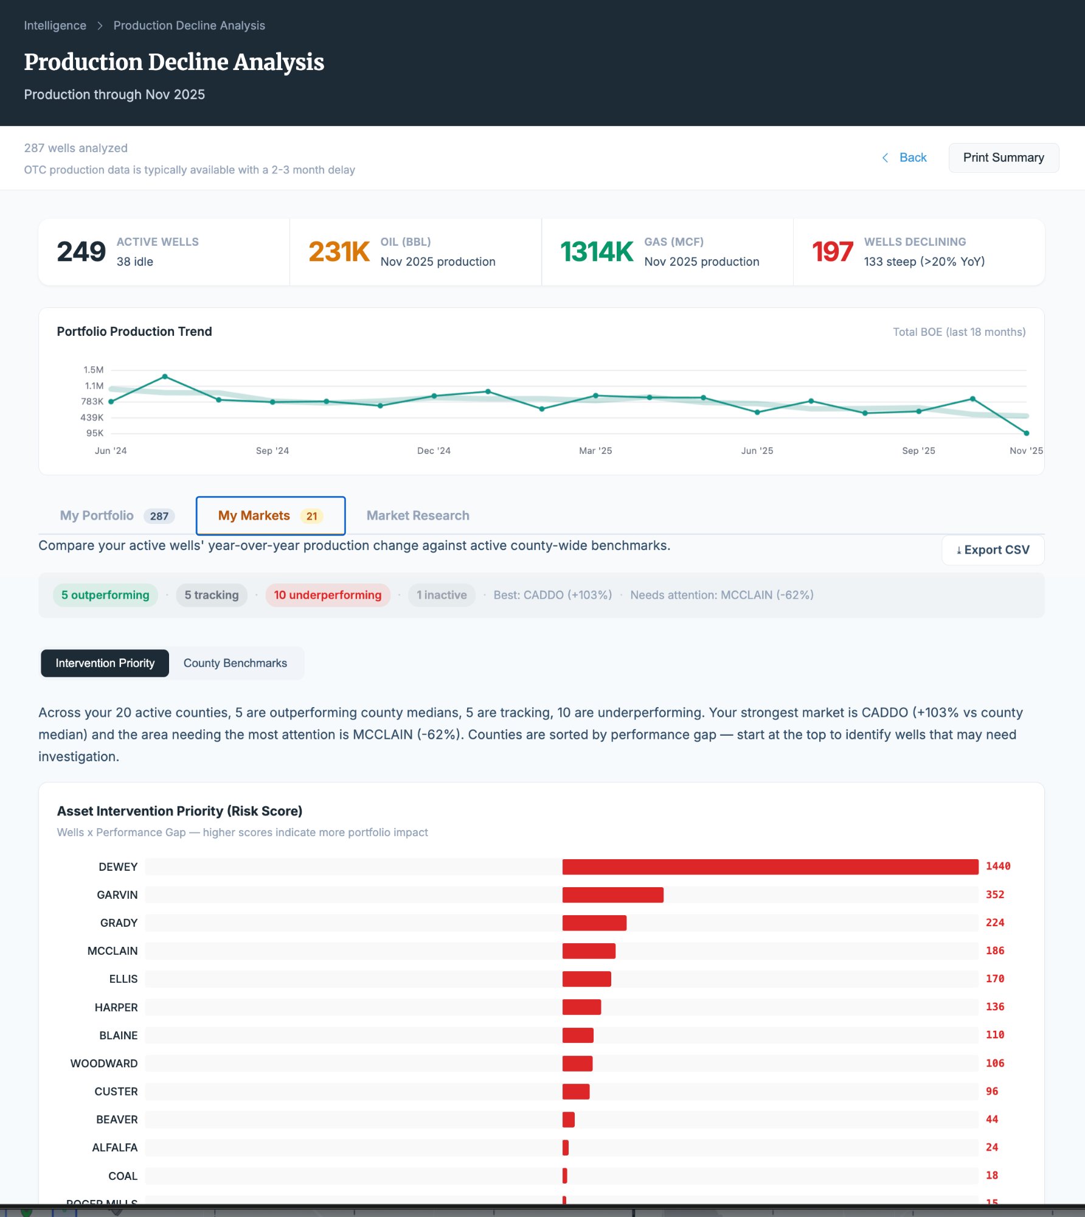Switch to the County Benchmarks view

pos(235,663)
